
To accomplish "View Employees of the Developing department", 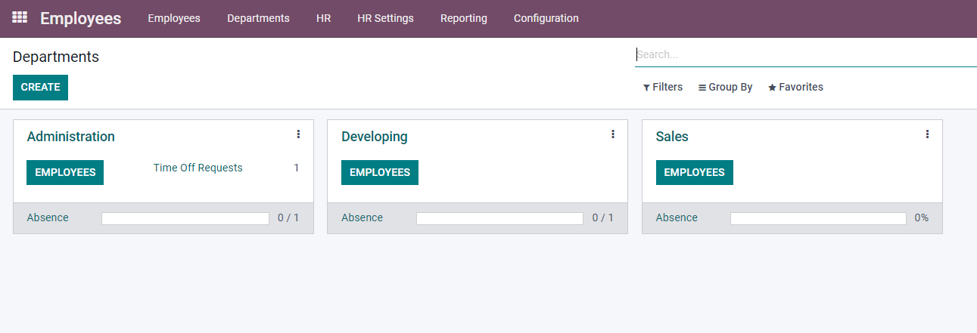I will 379,172.
